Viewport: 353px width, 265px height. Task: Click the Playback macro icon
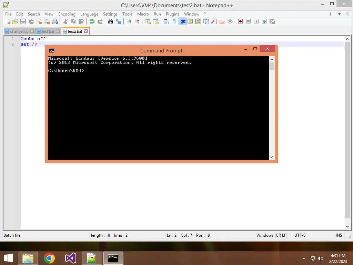tap(256, 21)
